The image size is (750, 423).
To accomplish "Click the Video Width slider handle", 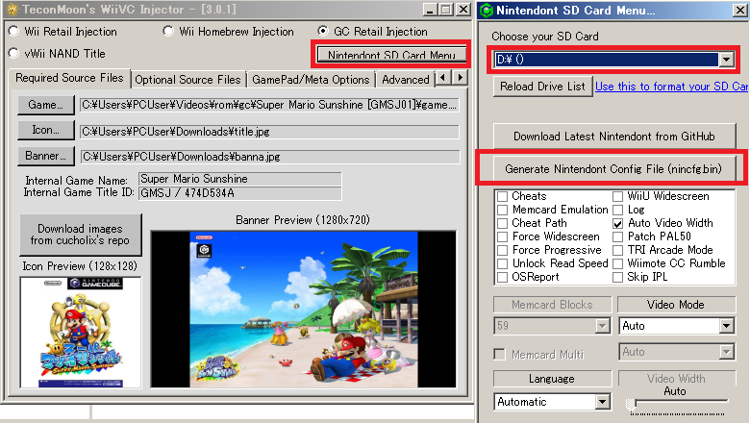I will pyautogui.click(x=632, y=404).
